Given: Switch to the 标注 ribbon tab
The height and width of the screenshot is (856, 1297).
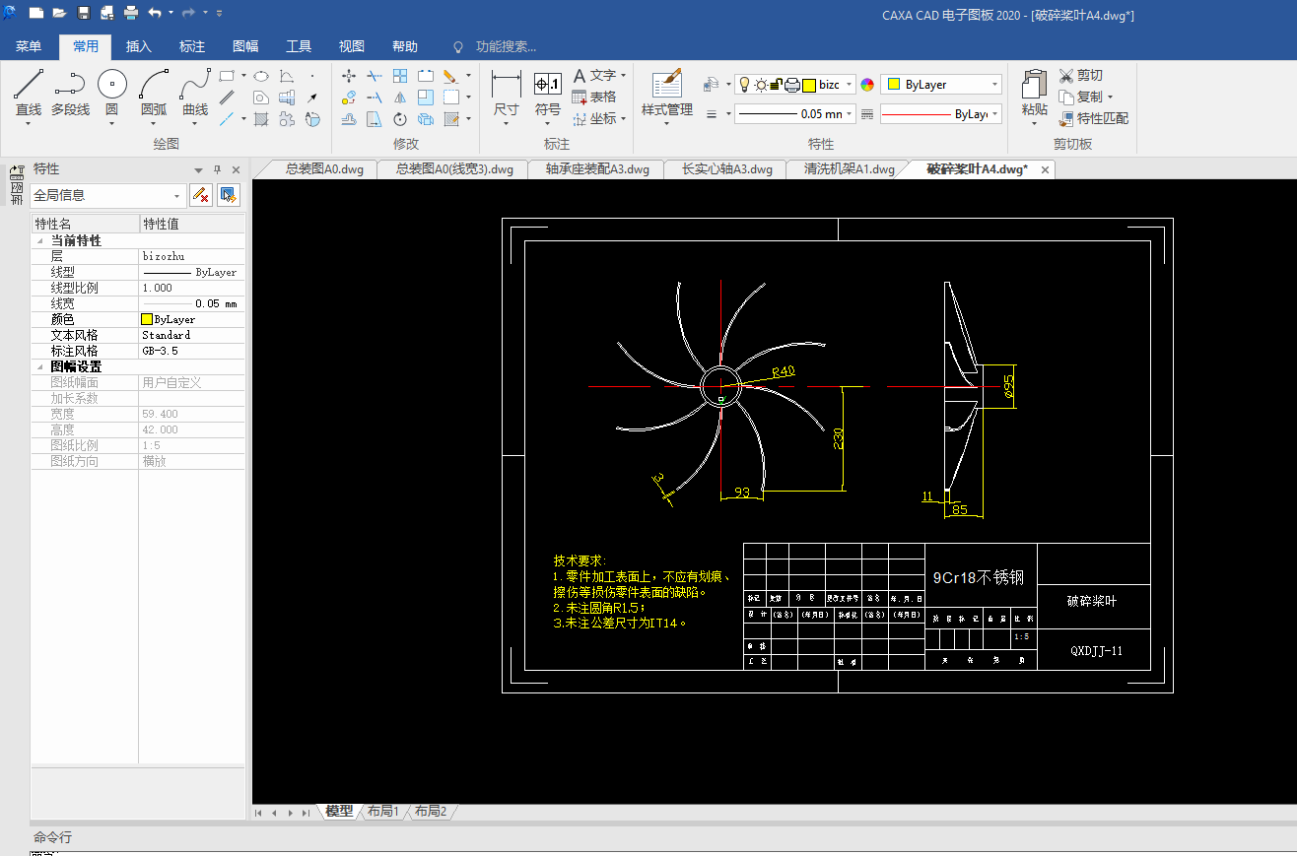Looking at the screenshot, I should tap(192, 46).
